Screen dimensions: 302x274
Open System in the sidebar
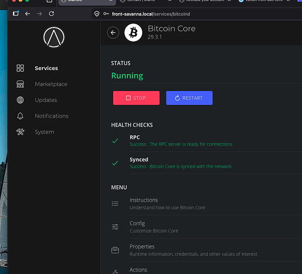click(x=44, y=132)
